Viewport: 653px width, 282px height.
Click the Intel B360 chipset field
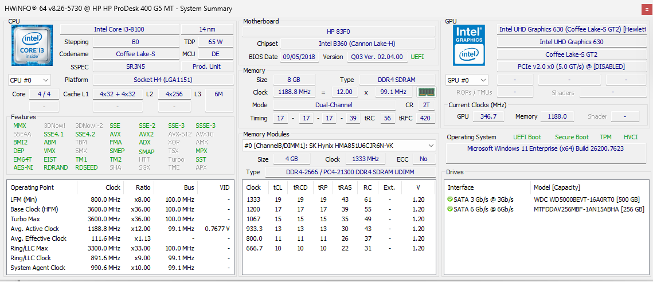[357, 44]
